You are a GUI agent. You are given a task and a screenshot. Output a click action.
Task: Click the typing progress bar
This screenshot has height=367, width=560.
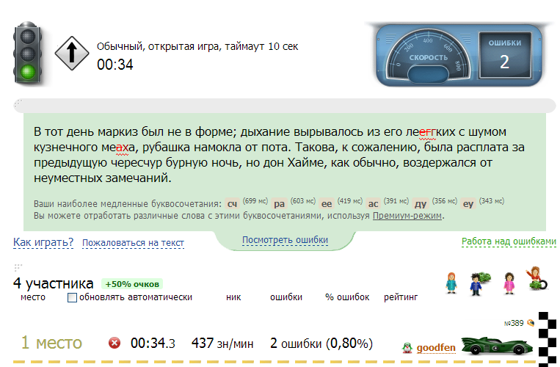(x=284, y=106)
